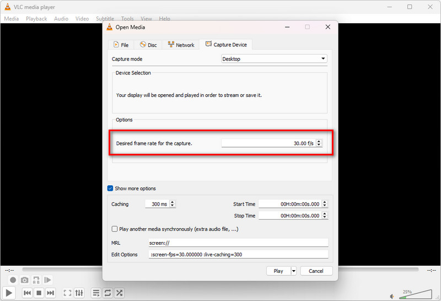Screen dimensions: 441x301
Task: Open the Video menu
Action: [82, 19]
